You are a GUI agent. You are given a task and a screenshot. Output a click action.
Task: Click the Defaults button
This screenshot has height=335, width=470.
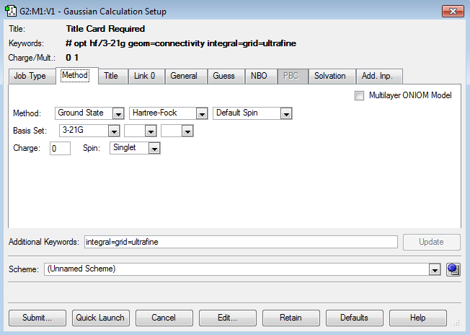coord(354,318)
